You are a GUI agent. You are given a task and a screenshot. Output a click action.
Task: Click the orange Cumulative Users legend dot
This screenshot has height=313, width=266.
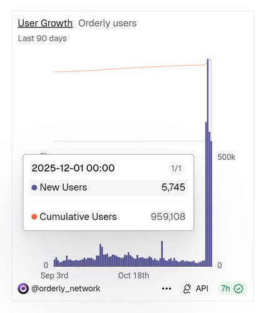pyautogui.click(x=34, y=217)
